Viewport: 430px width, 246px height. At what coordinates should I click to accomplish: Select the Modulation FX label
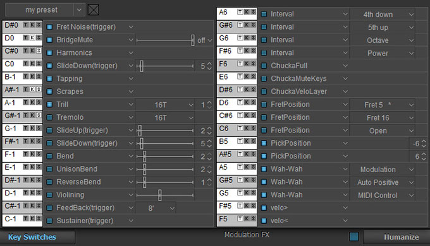point(247,235)
